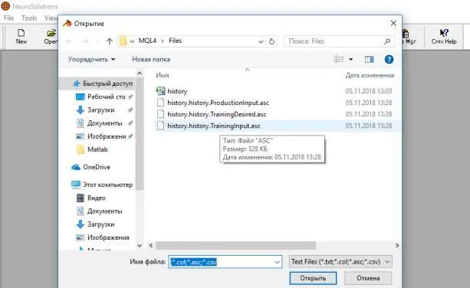
Task: Click the Открыть button
Action: 313,278
